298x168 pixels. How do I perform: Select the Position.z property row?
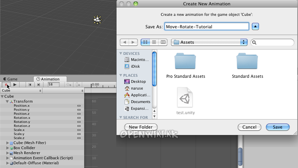pyautogui.click(x=42, y=114)
